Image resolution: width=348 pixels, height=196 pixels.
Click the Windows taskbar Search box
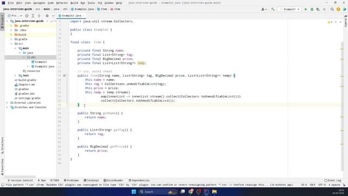(158, 192)
